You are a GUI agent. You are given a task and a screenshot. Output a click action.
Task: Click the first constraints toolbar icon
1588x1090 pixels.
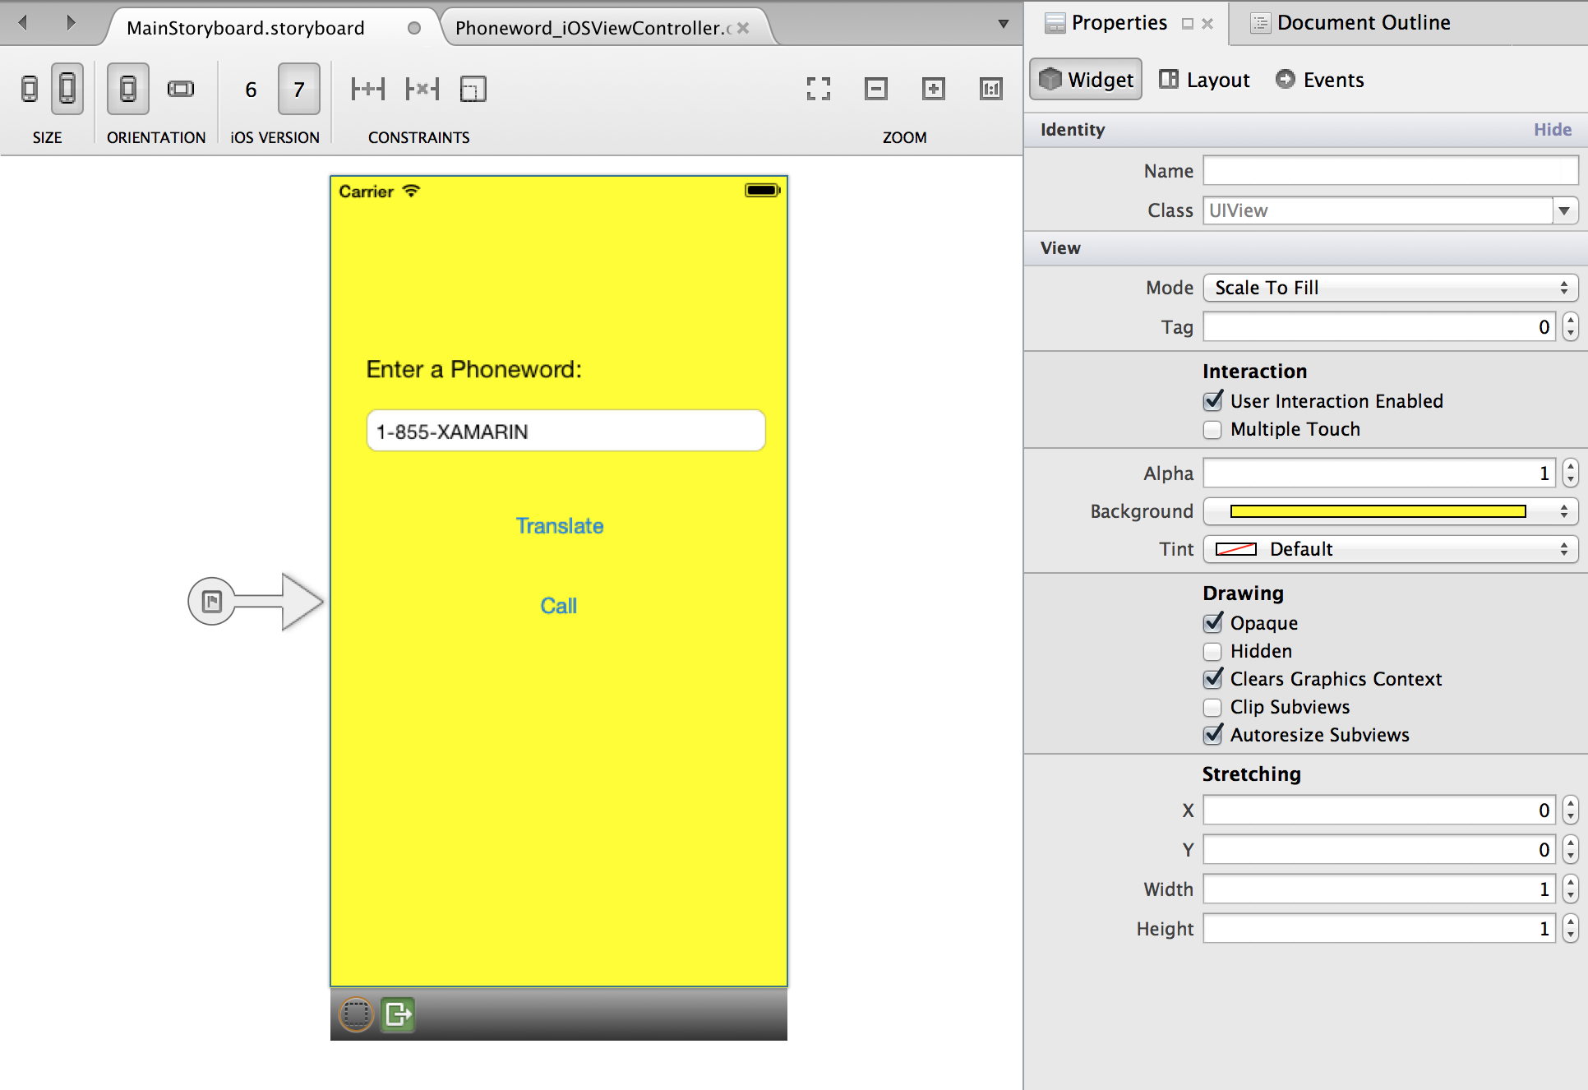coord(367,89)
